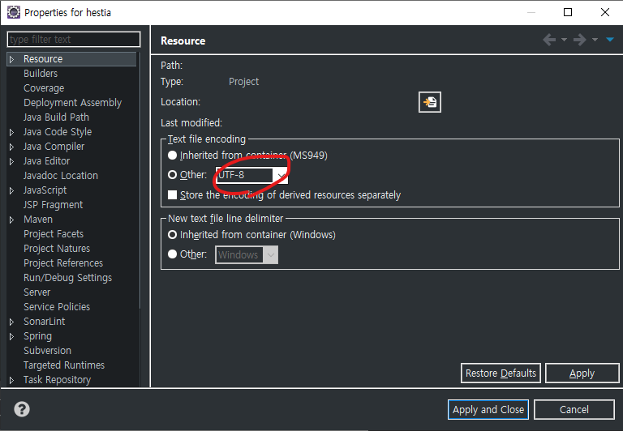
Task: Click the Cancel button
Action: tap(574, 410)
